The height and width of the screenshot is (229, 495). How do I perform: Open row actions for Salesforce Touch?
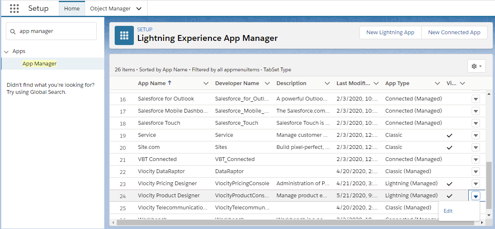point(476,123)
